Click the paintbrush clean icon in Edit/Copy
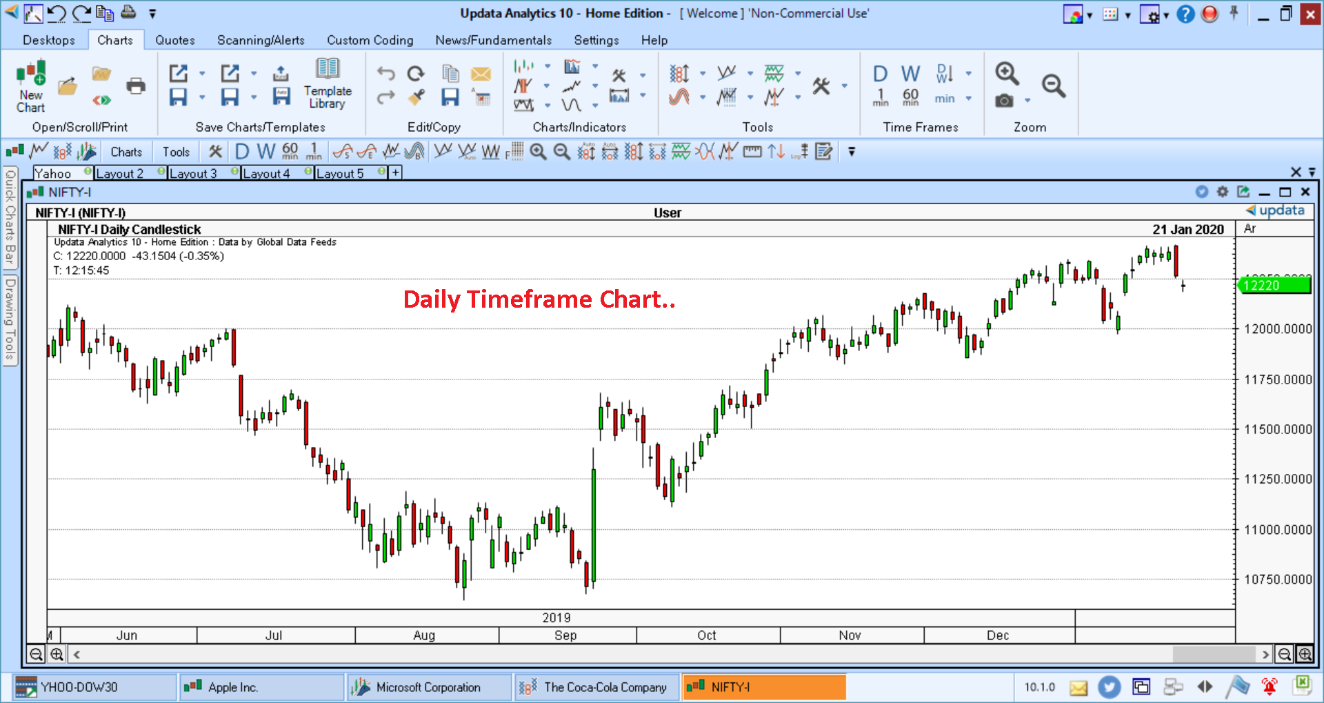The height and width of the screenshot is (703, 1324). [x=416, y=97]
